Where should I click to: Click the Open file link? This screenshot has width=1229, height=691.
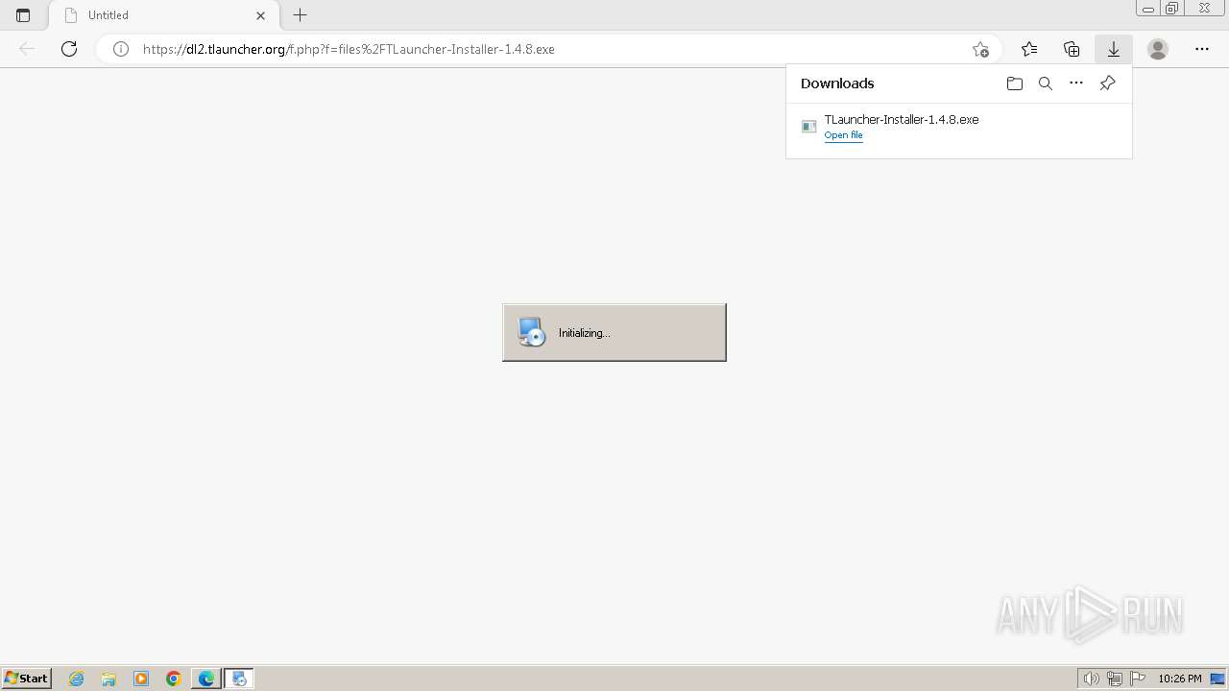[843, 135]
